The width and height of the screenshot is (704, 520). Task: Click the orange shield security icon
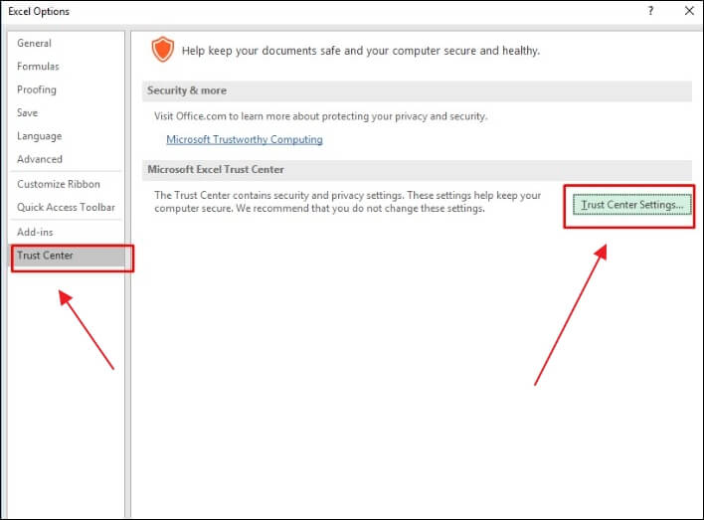[x=161, y=50]
